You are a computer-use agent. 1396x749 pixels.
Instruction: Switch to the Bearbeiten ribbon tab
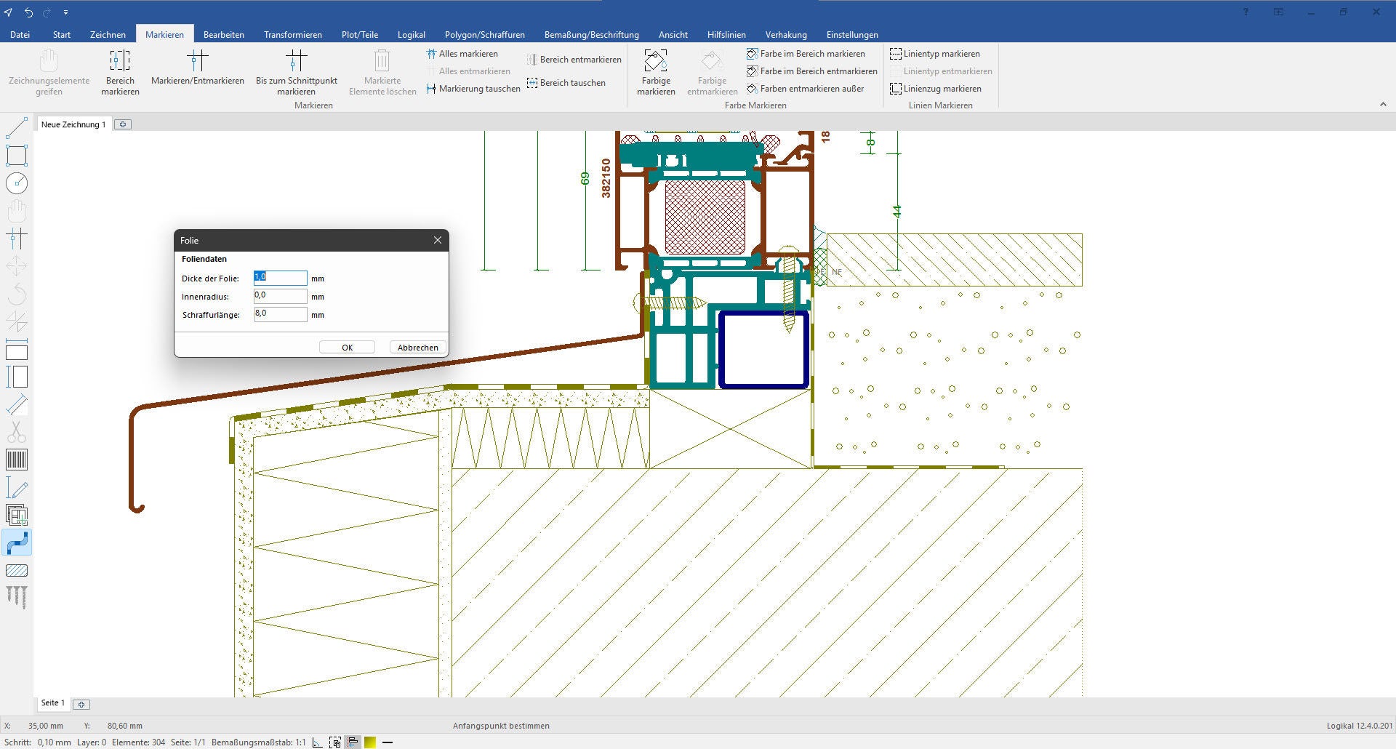(x=224, y=34)
